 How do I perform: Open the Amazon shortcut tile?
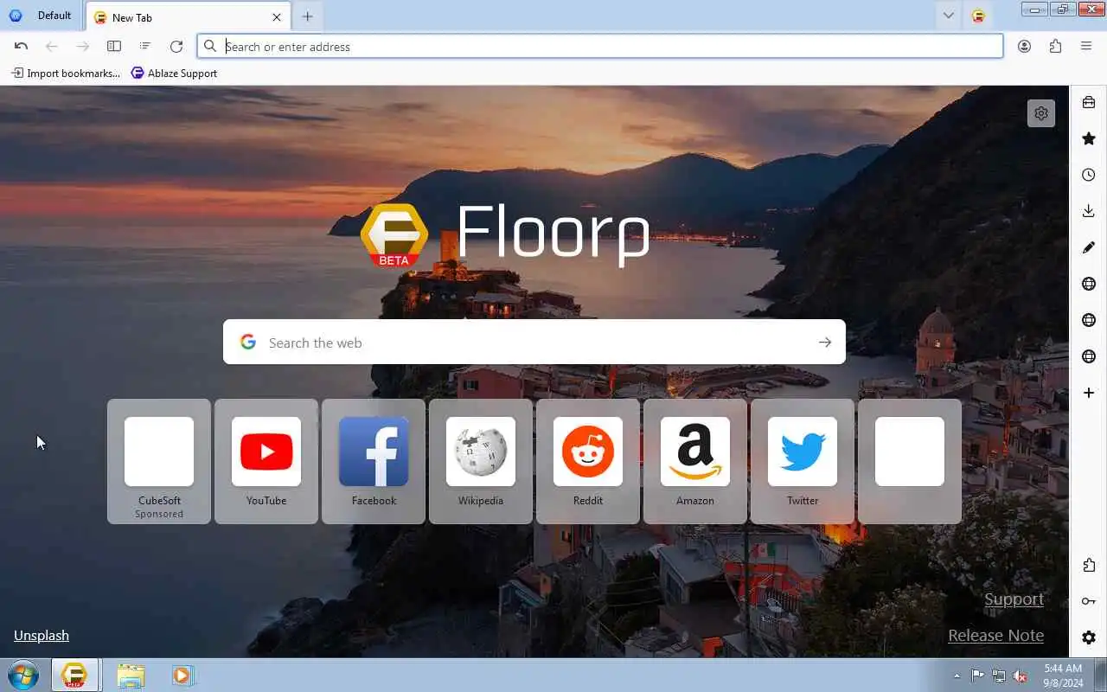[695, 461]
